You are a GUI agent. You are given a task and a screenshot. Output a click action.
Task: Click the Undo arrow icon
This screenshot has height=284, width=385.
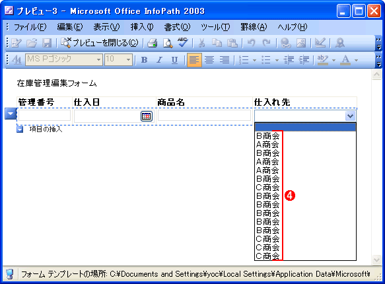point(251,43)
